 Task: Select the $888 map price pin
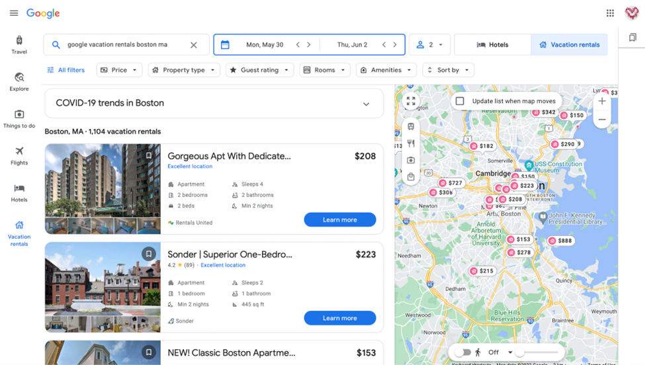click(560, 241)
